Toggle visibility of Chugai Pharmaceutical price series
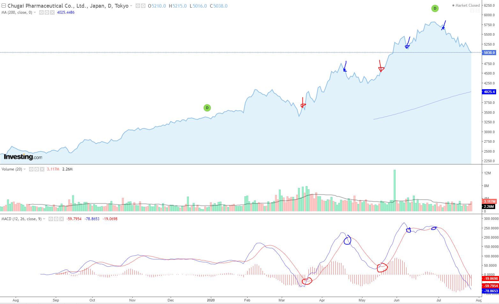This screenshot has height=304, width=499. coord(138,6)
